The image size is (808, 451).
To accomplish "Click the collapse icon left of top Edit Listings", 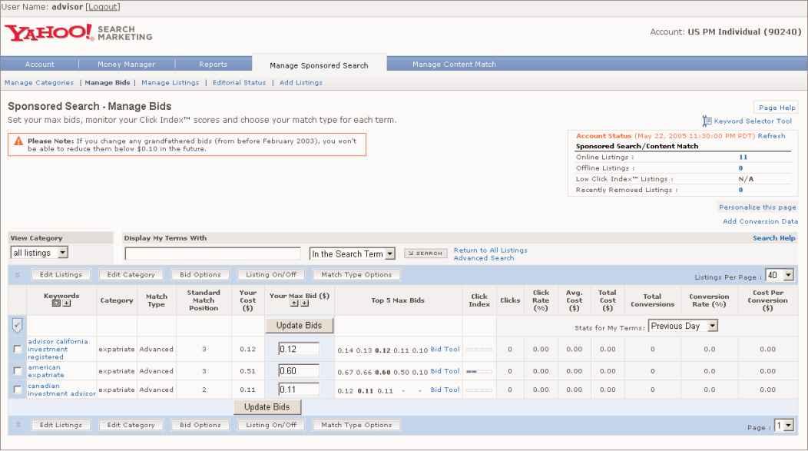I will (18, 274).
